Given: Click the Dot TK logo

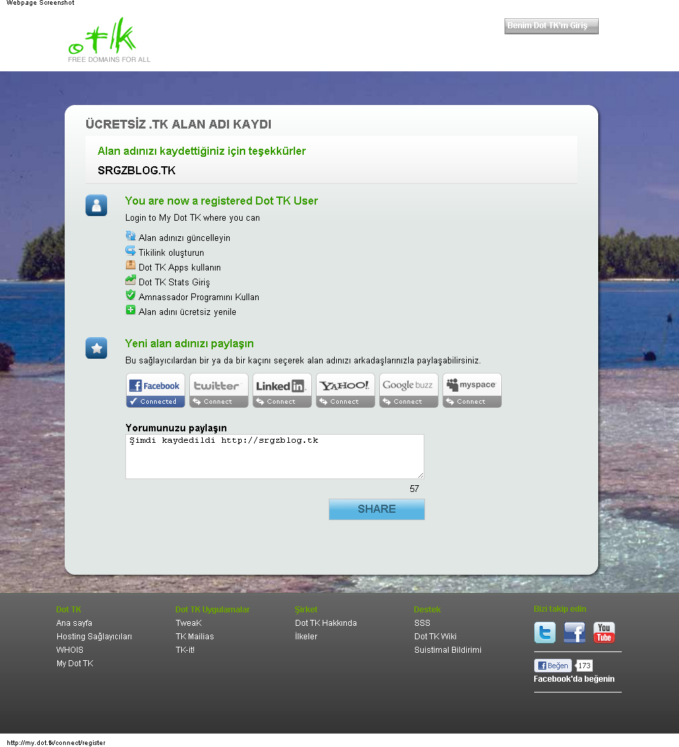Looking at the screenshot, I should coord(109,40).
